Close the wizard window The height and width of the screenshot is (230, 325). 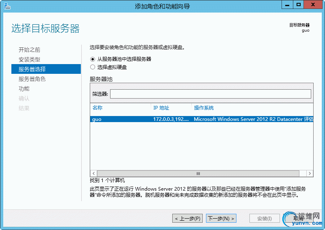[313, 4]
